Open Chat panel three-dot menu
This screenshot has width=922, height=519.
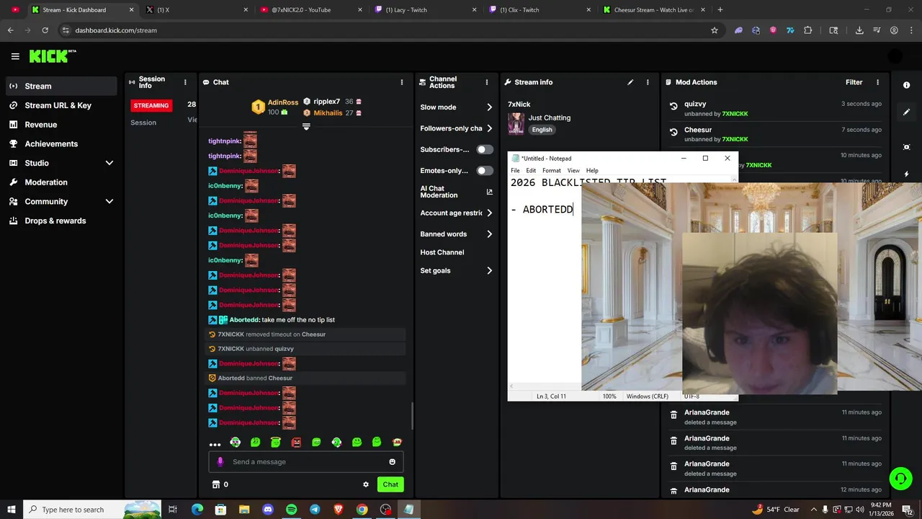pos(402,82)
